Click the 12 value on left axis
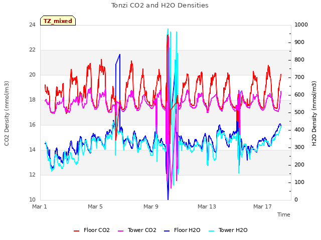The image size is (321, 240). [32, 174]
